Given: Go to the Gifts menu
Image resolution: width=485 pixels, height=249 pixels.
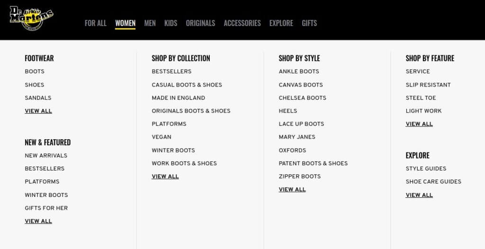Looking at the screenshot, I should point(309,23).
